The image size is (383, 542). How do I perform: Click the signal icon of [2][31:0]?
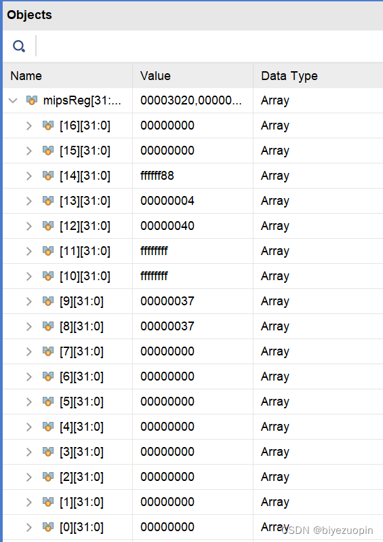(48, 477)
